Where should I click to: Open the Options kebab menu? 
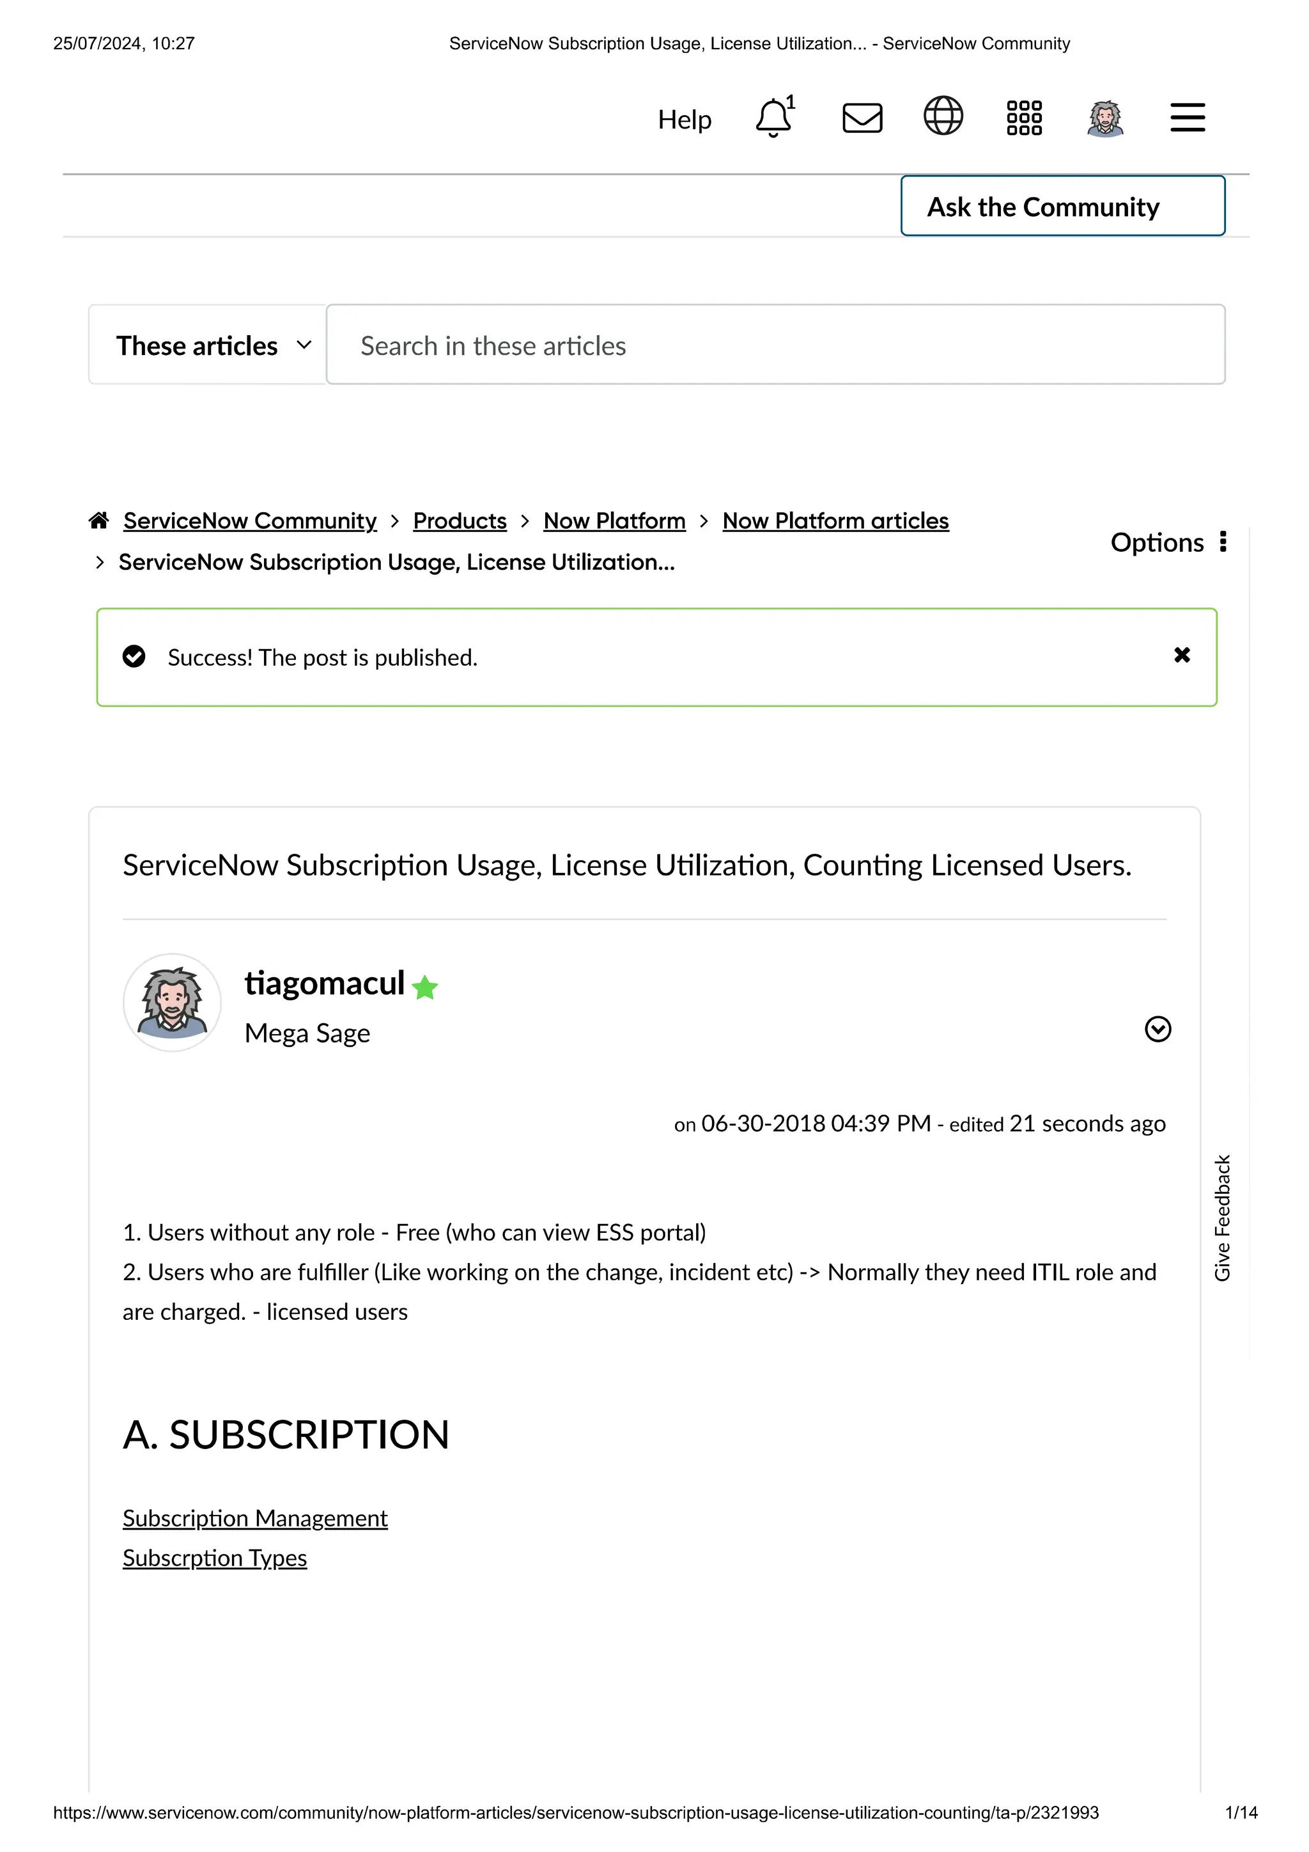tap(1170, 542)
